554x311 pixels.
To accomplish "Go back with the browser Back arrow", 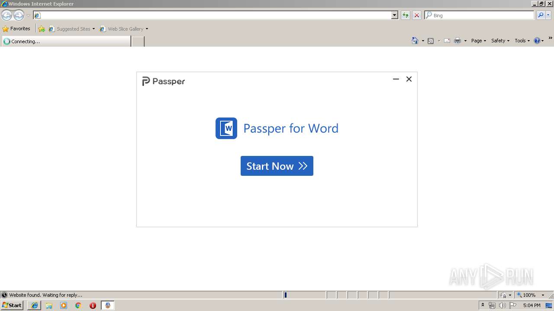I will [x=6, y=16].
